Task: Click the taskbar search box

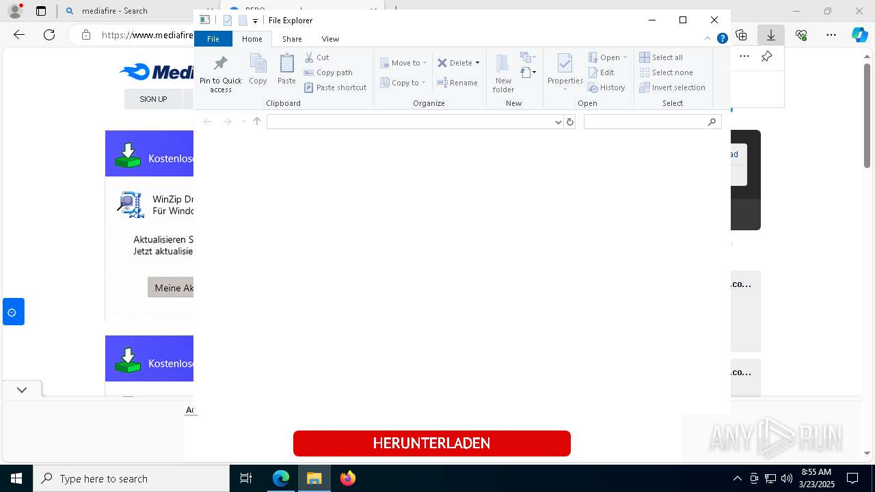Action: pyautogui.click(x=131, y=478)
